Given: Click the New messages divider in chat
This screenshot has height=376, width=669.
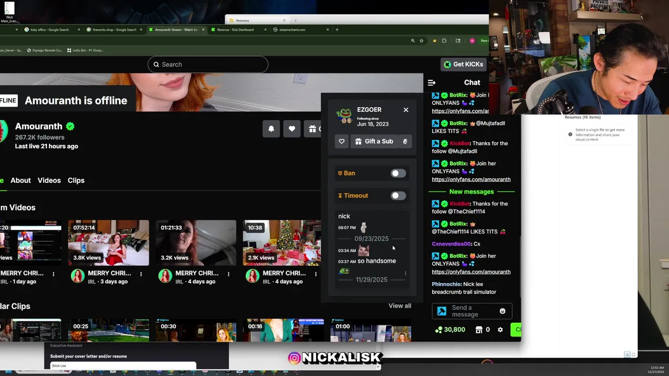Looking at the screenshot, I should pos(471,192).
